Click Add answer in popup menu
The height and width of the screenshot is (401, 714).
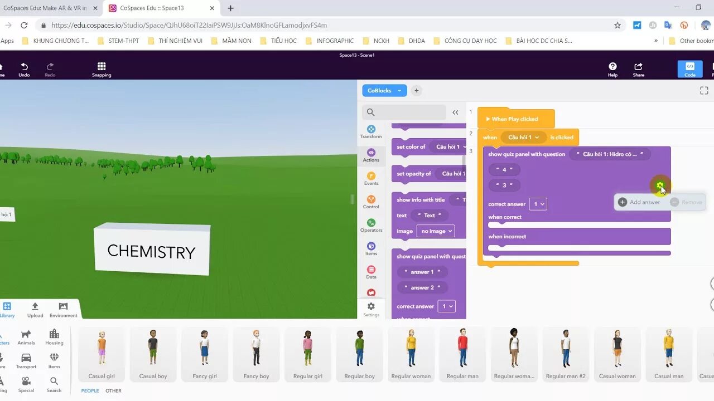point(639,202)
